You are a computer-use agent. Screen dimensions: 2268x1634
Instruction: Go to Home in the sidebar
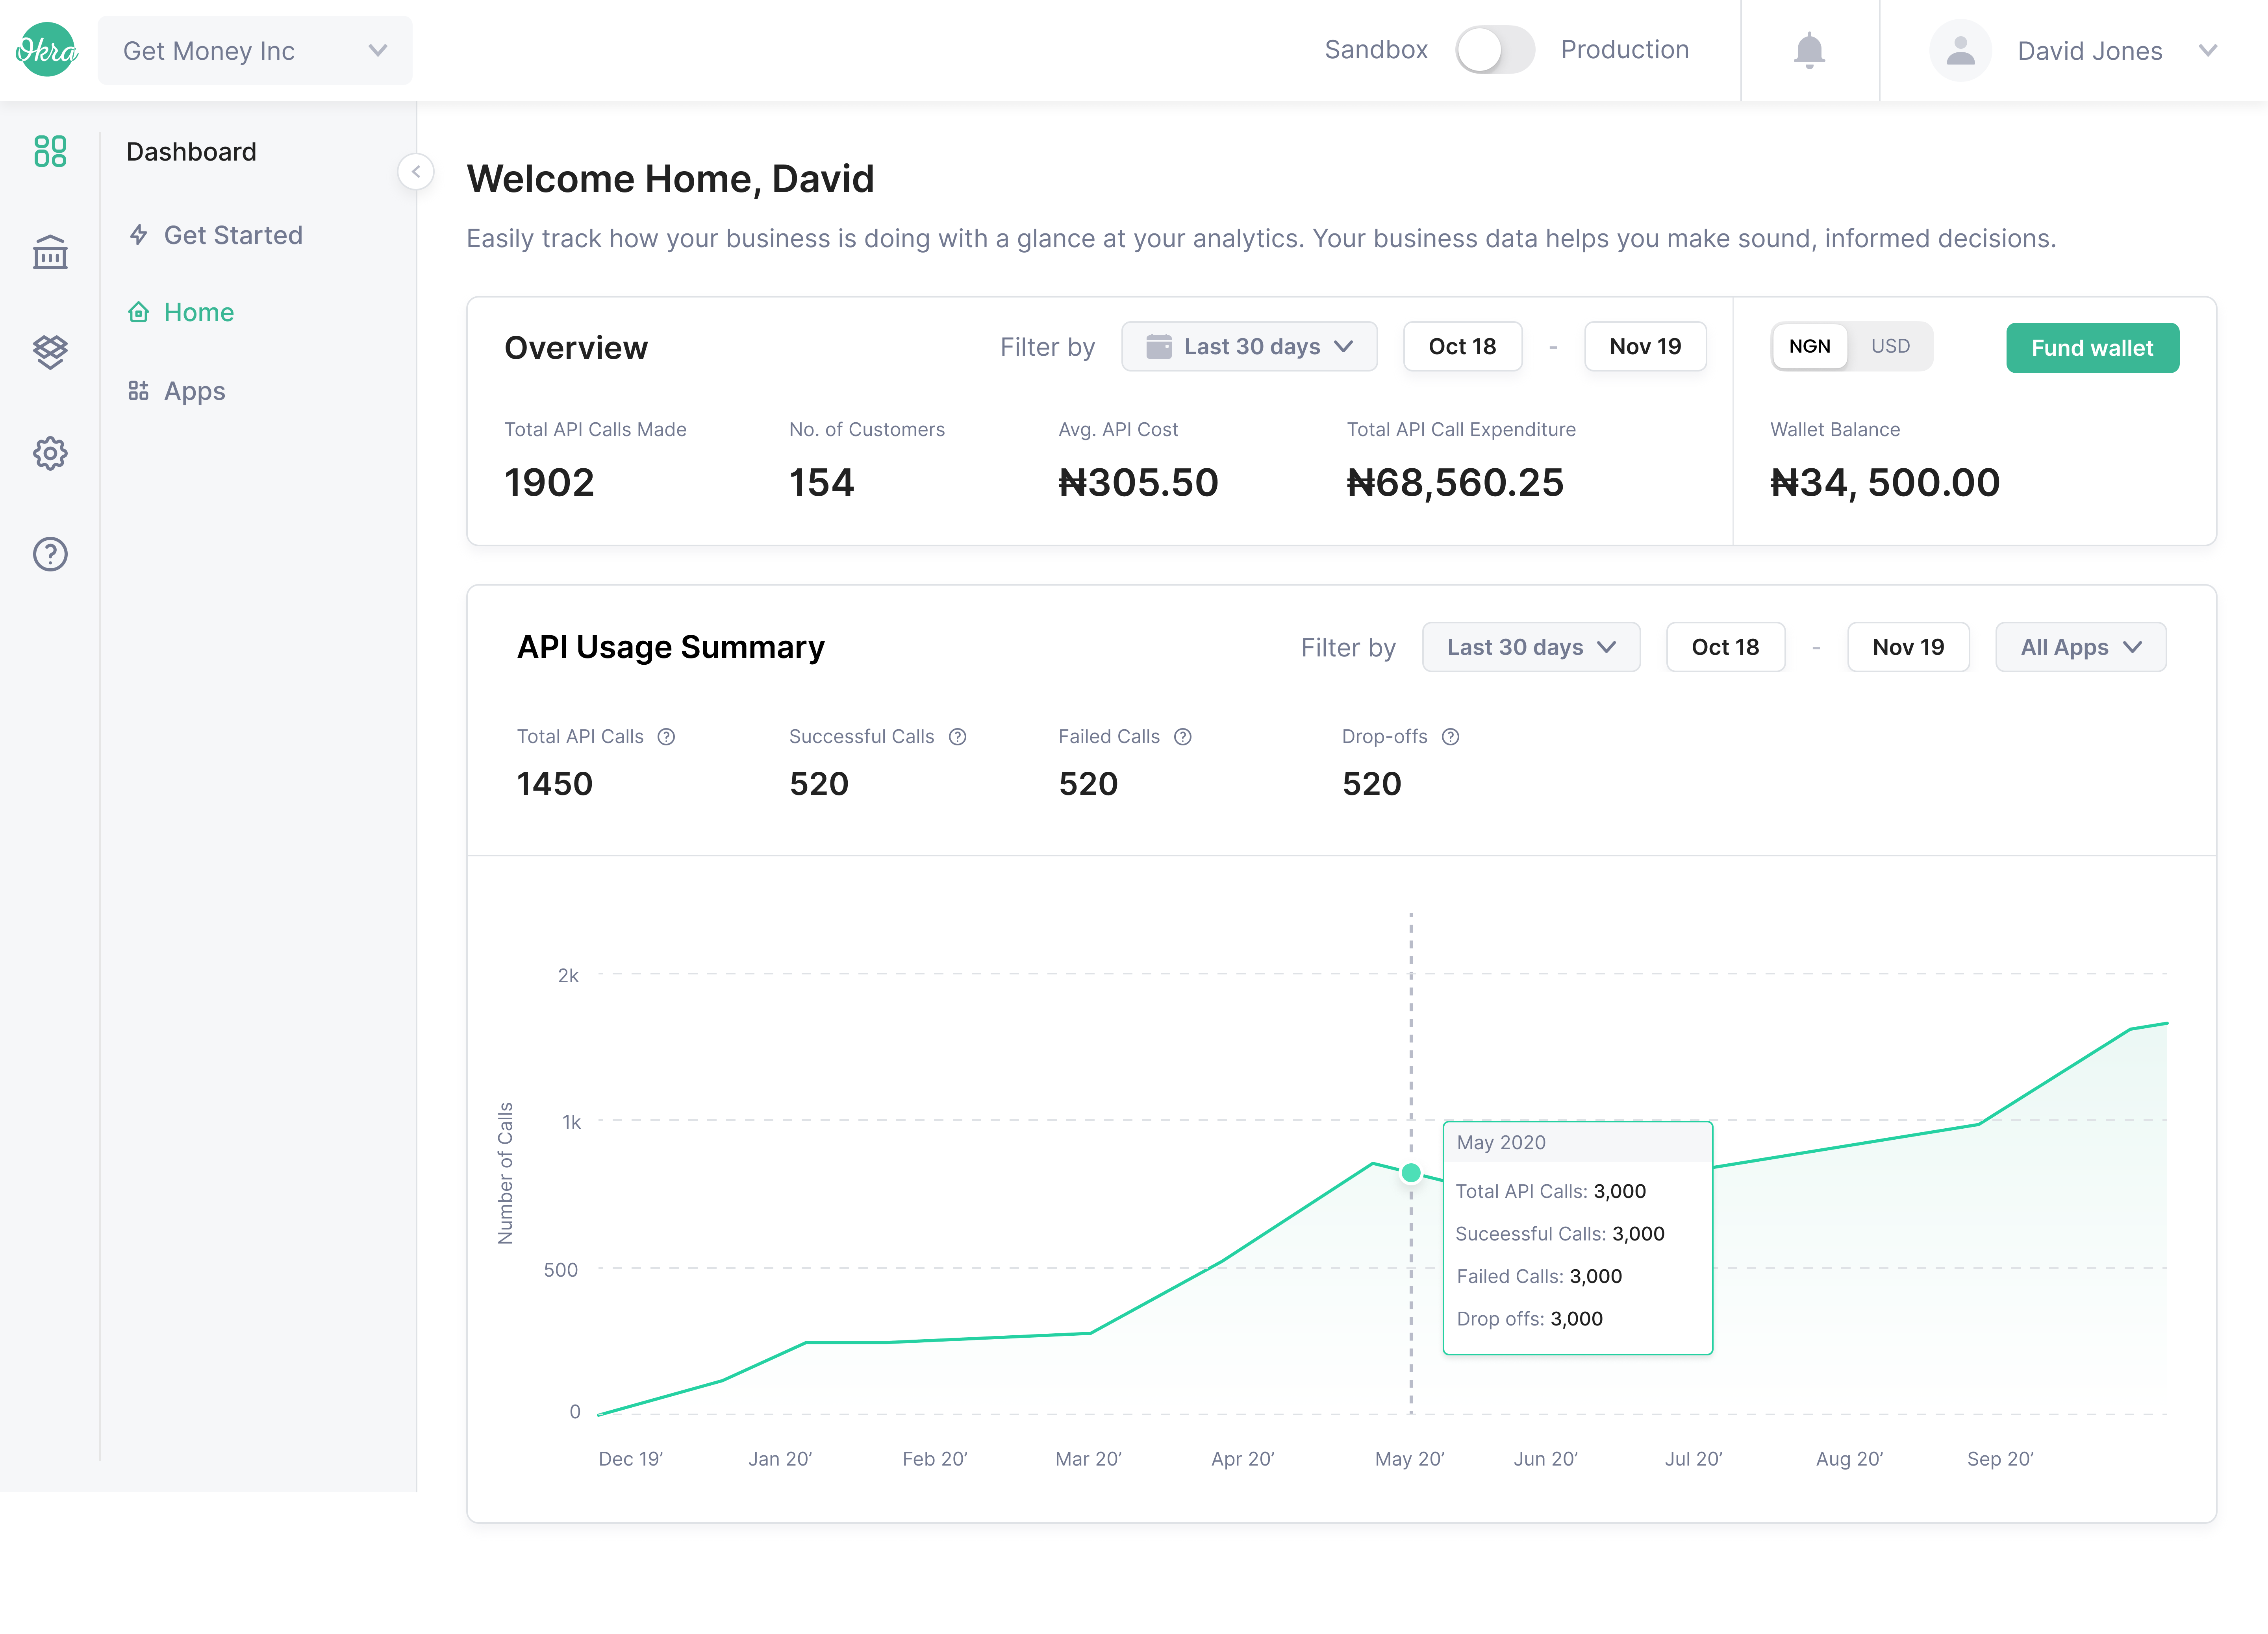181,312
